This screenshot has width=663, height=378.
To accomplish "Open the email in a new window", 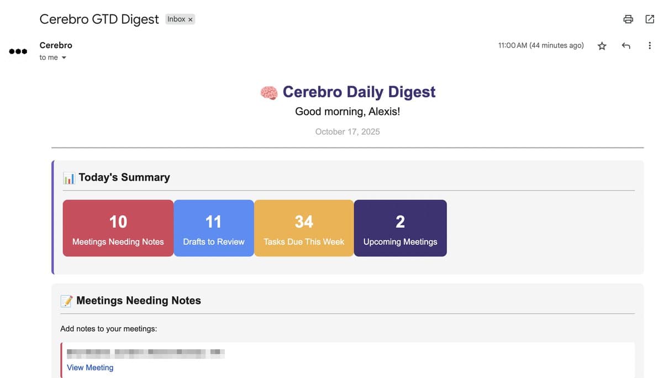I will pos(650,19).
